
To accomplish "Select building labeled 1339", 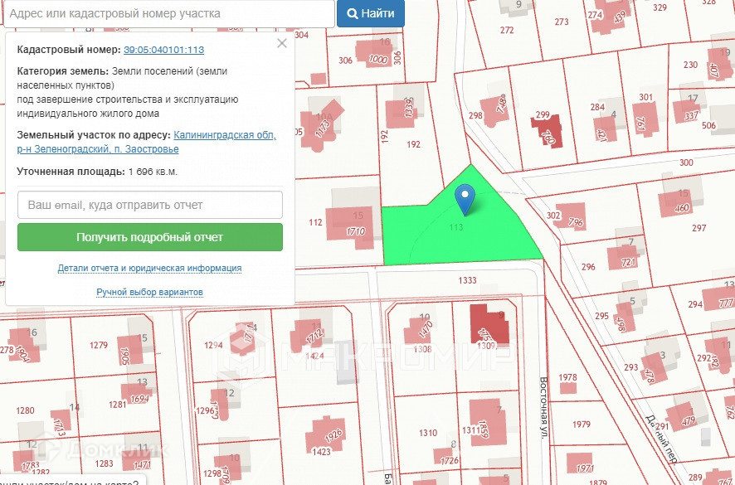I will [402, 114].
